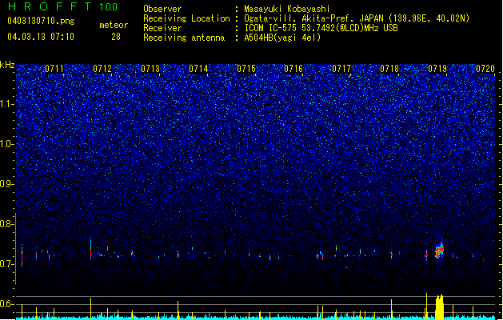This screenshot has width=503, height=320.
Task: Click the 0714 time marker
Action: pyautogui.click(x=198, y=69)
